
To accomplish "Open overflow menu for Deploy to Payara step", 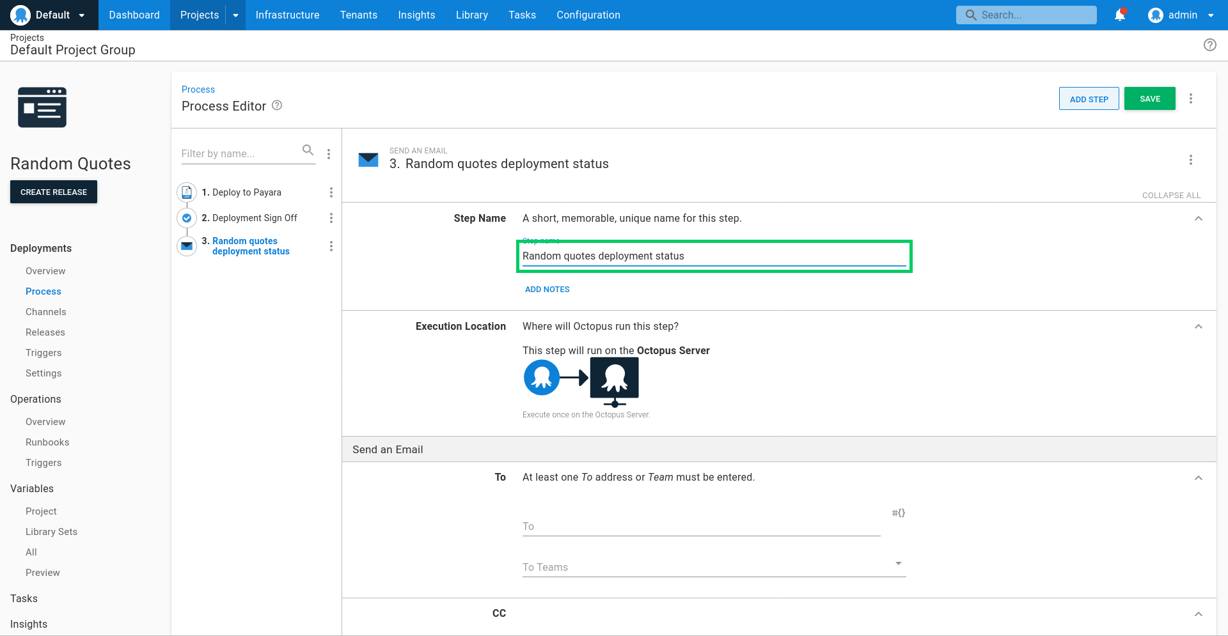I will point(331,192).
